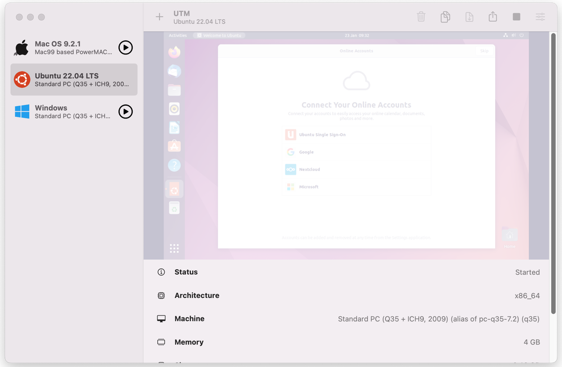Click the trash icon to delete VM
This screenshot has height=367, width=562.
(x=421, y=17)
